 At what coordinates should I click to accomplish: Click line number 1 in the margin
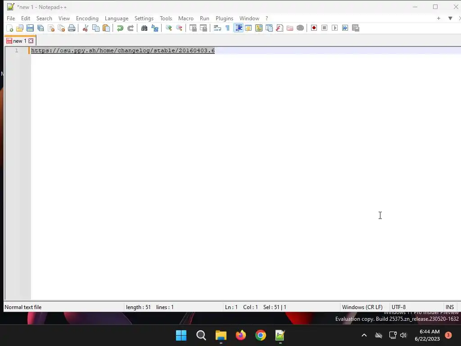pyautogui.click(x=17, y=50)
